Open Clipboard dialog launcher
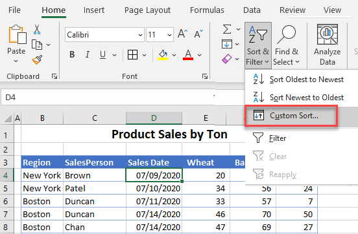This screenshot has height=234, width=358. click(54, 76)
